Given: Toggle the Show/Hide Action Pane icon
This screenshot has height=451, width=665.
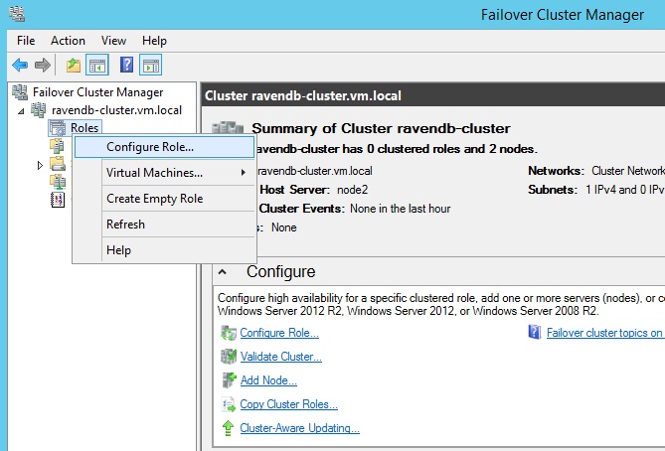Looking at the screenshot, I should (x=150, y=66).
